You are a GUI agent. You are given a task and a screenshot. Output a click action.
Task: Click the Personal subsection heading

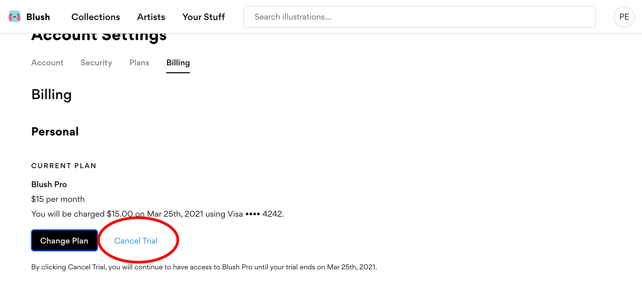55,132
